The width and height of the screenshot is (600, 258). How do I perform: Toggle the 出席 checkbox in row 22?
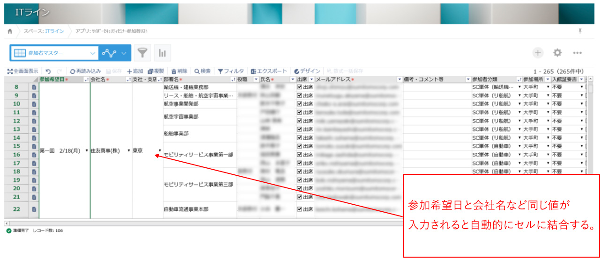299,209
